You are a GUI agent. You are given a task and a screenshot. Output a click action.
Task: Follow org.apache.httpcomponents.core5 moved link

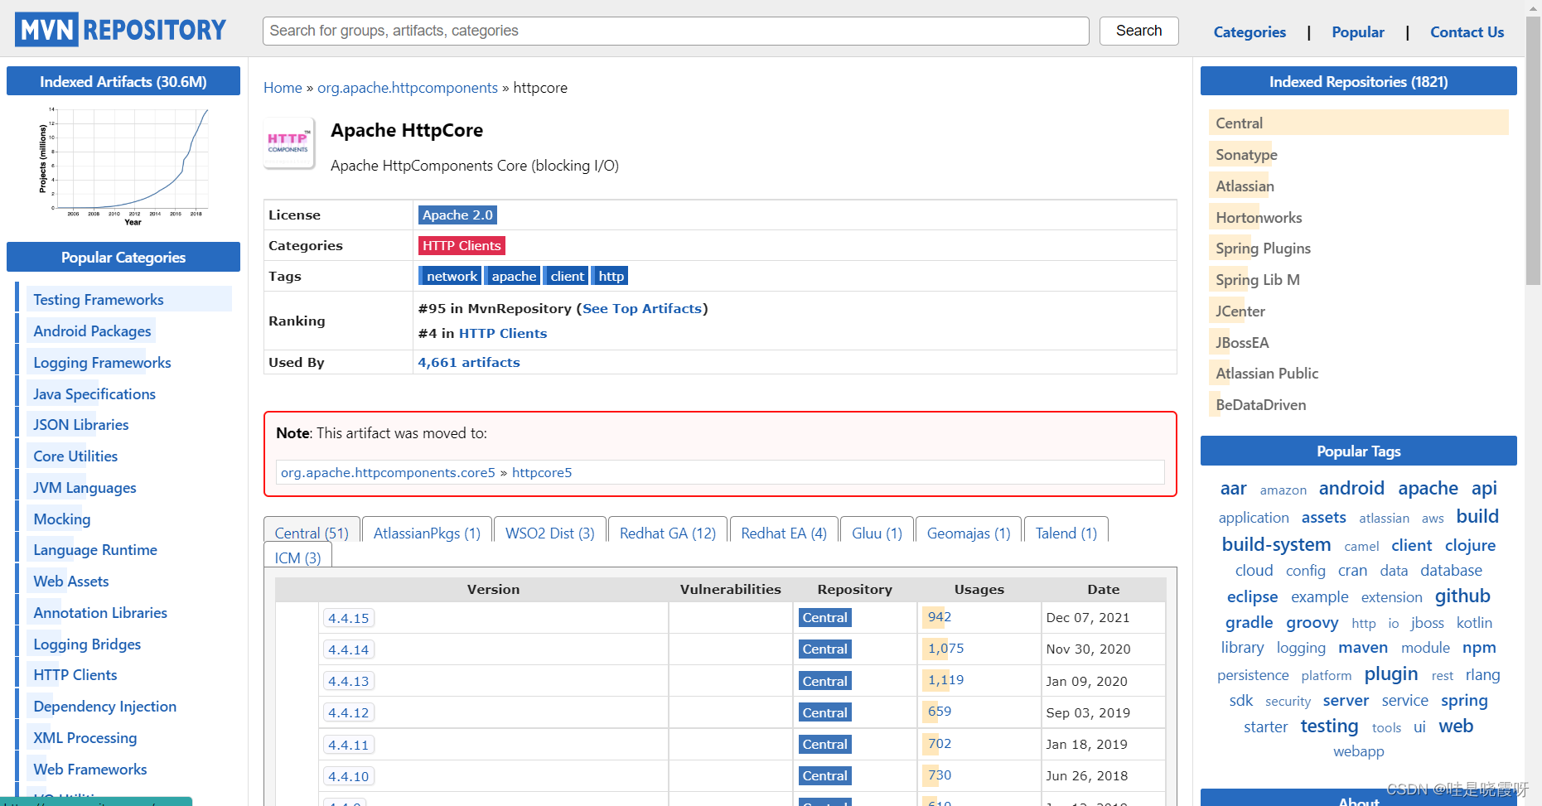[388, 472]
